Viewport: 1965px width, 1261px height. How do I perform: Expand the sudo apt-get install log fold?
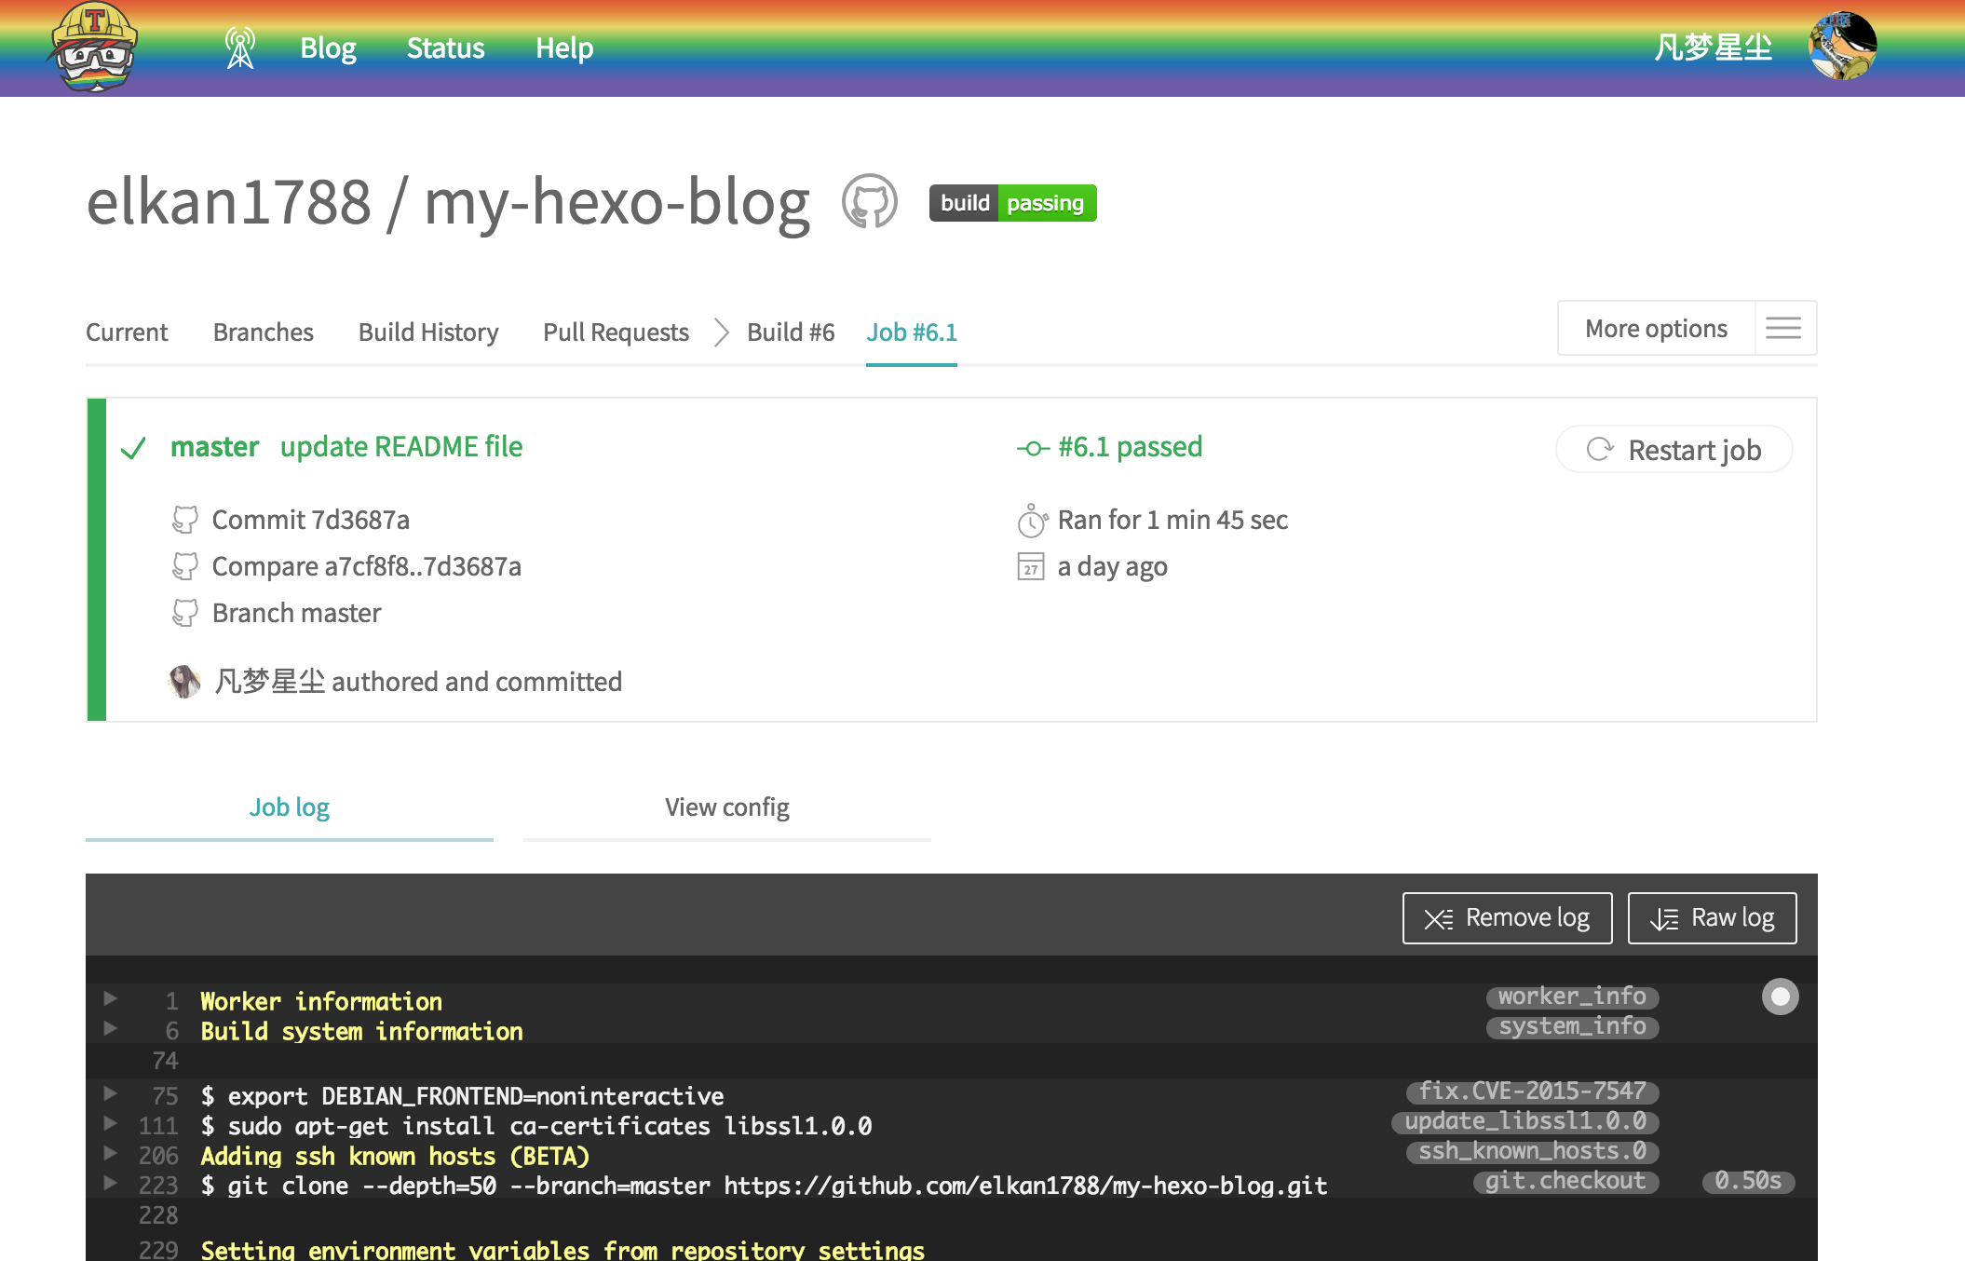click(110, 1123)
